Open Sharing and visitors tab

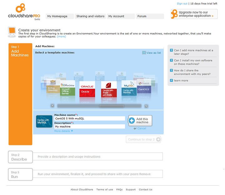tap(90, 16)
